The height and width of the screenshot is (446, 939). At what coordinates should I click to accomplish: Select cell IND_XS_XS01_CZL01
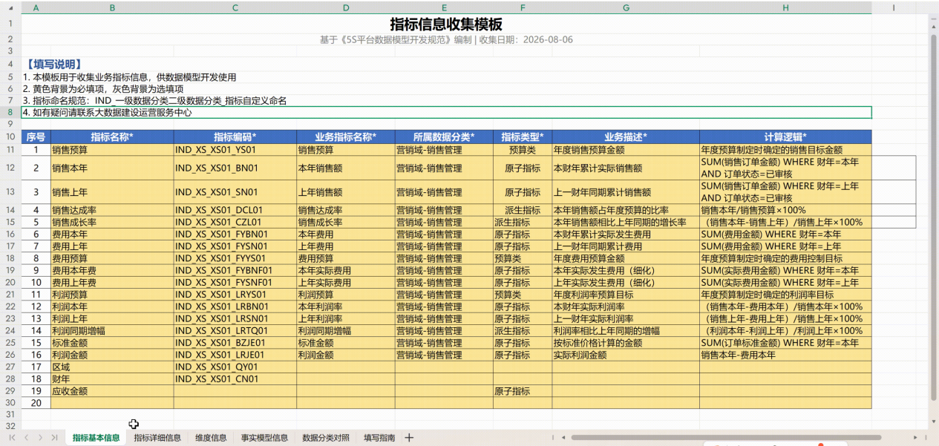tap(235, 222)
